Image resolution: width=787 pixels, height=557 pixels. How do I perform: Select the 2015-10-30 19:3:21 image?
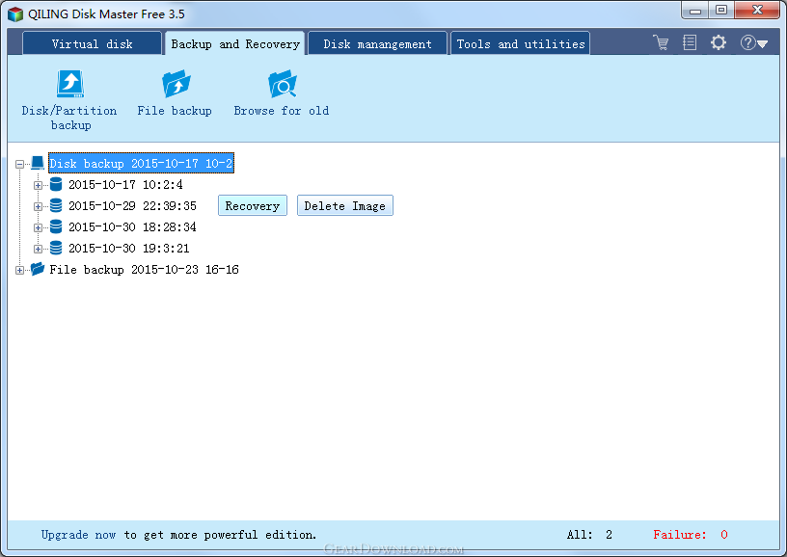pos(129,249)
